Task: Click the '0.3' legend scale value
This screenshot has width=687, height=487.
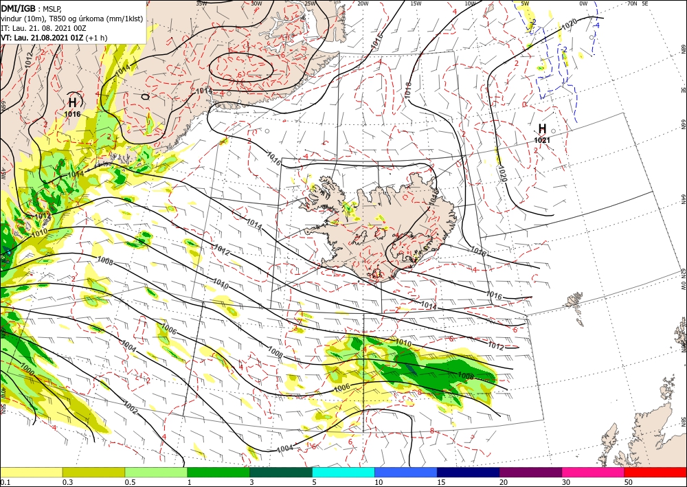Action: 67,482
